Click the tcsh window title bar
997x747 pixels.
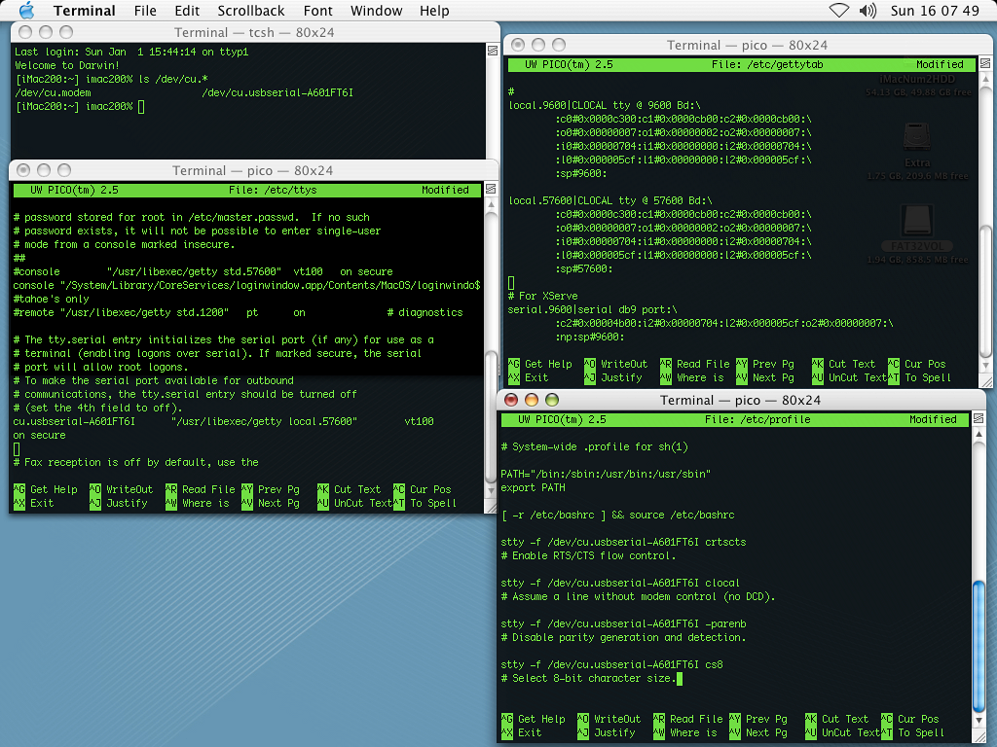tap(254, 32)
